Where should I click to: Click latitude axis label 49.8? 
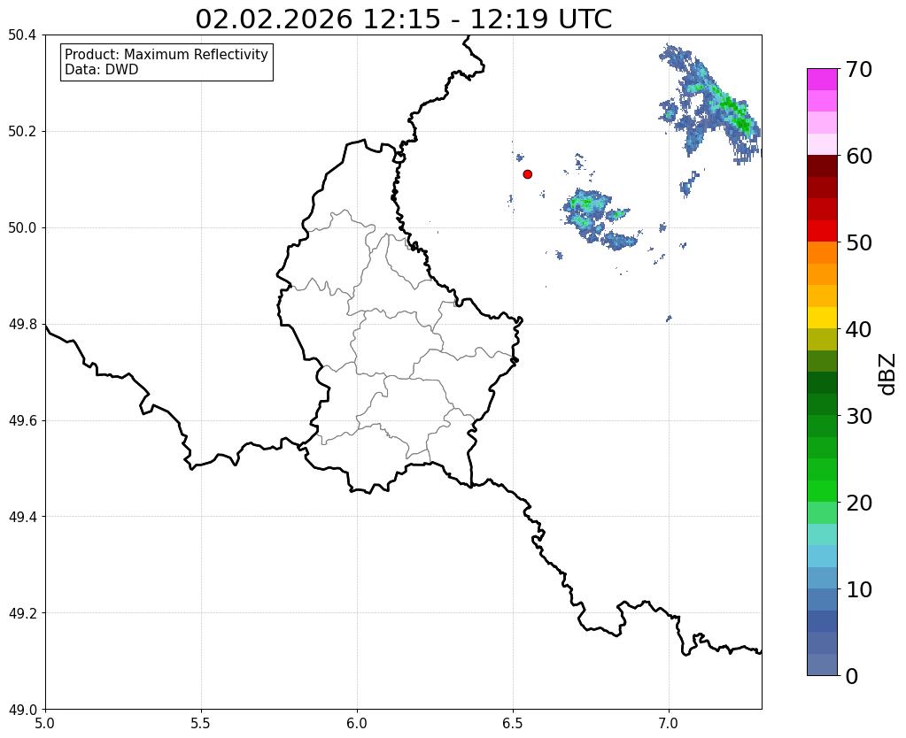pyautogui.click(x=22, y=325)
